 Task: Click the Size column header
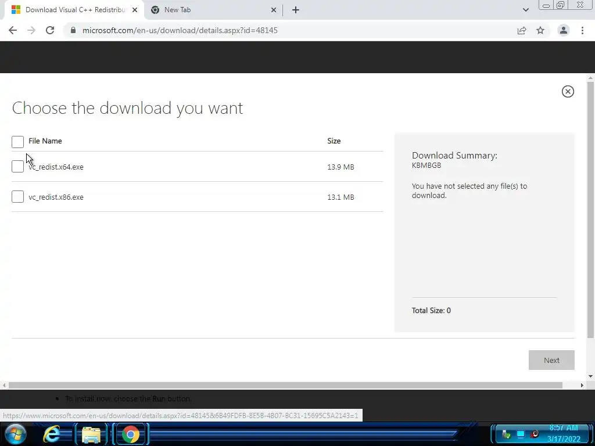[x=334, y=141]
